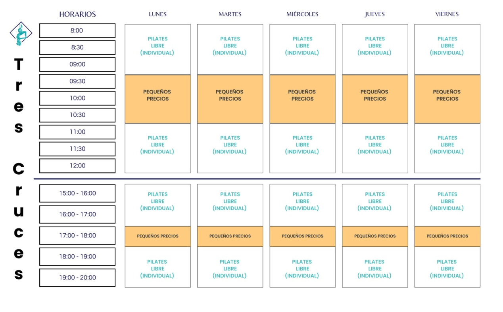Select Monday's 15:00 Pilates Libre block
This screenshot has width=503, height=312.
coord(157,205)
